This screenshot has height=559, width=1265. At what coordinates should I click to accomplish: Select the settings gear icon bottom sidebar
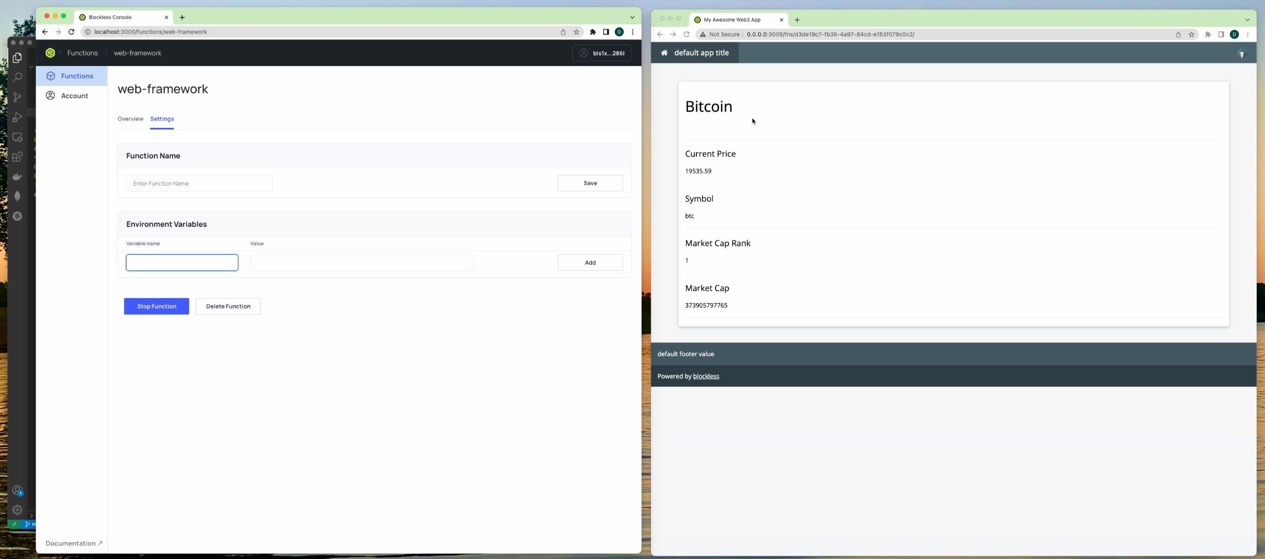click(17, 510)
